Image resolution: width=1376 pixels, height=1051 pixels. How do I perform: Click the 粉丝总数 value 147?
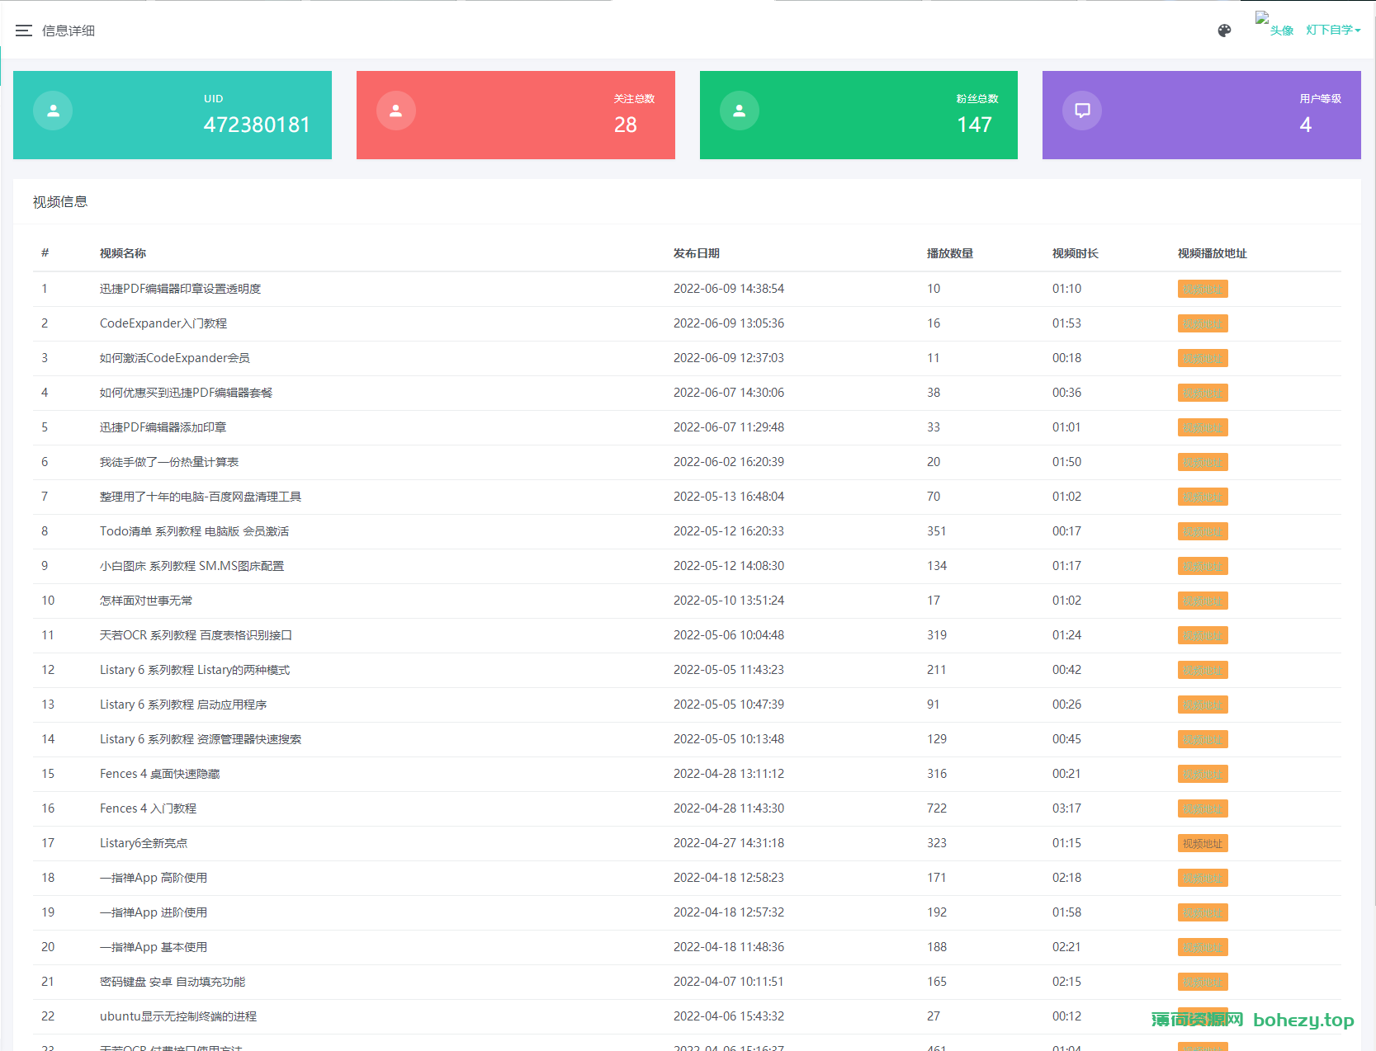point(974,125)
